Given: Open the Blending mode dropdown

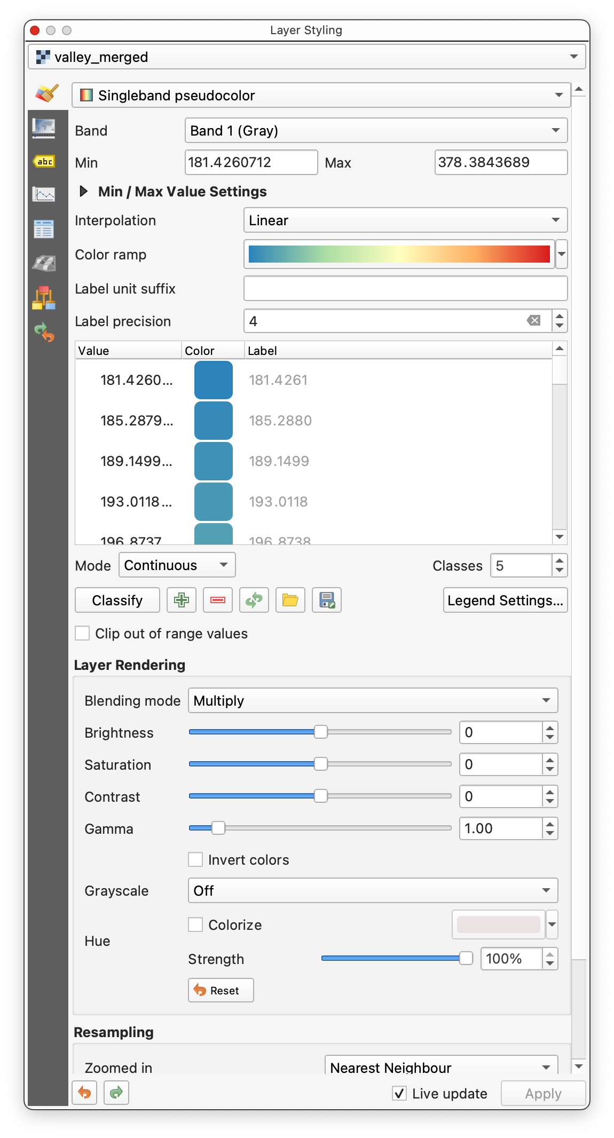Looking at the screenshot, I should [x=373, y=700].
